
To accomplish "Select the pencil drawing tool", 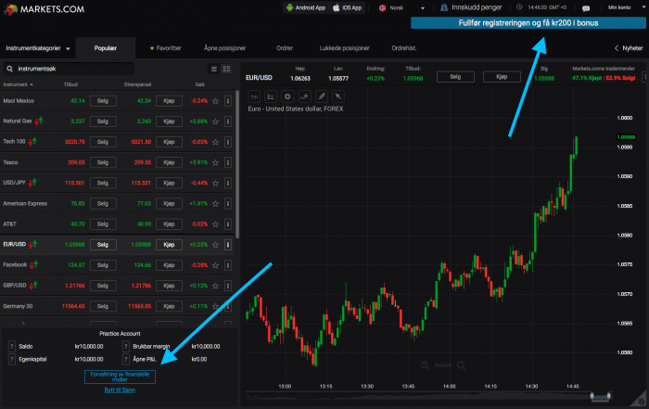I will click(321, 96).
